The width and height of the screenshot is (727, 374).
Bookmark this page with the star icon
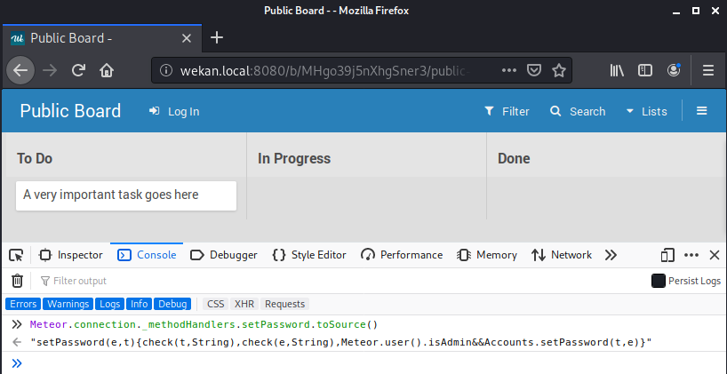[559, 70]
